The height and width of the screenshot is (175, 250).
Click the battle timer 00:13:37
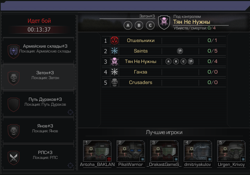[39, 29]
